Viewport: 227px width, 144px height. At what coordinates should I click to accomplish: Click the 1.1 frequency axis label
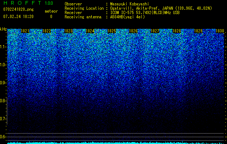[3, 47]
